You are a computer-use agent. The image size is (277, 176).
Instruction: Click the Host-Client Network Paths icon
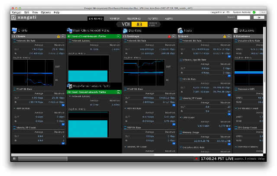[x=70, y=30]
